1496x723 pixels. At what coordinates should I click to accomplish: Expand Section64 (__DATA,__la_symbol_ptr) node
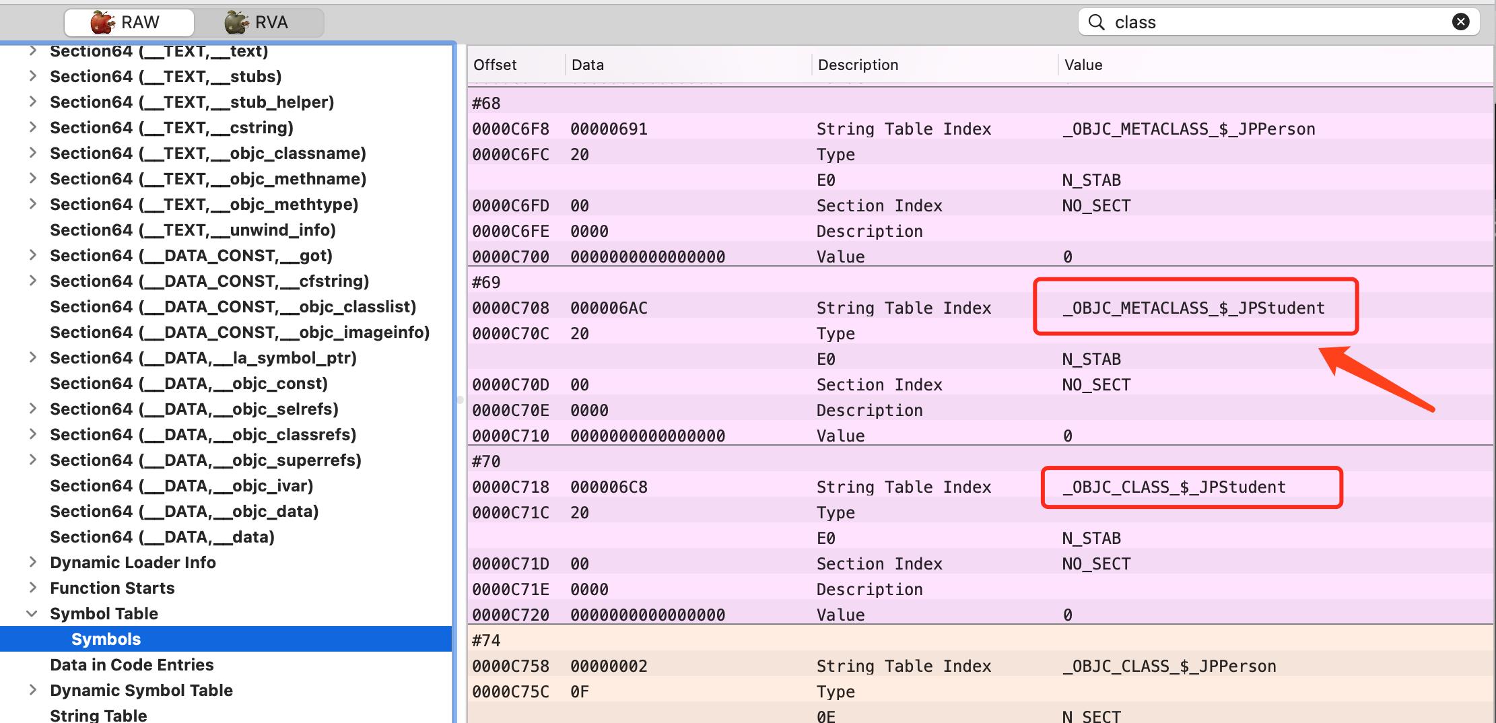pyautogui.click(x=32, y=357)
